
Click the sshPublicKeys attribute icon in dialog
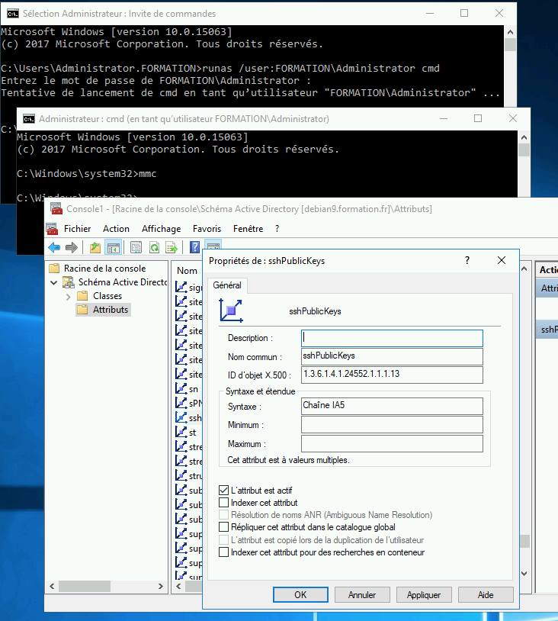click(x=231, y=311)
